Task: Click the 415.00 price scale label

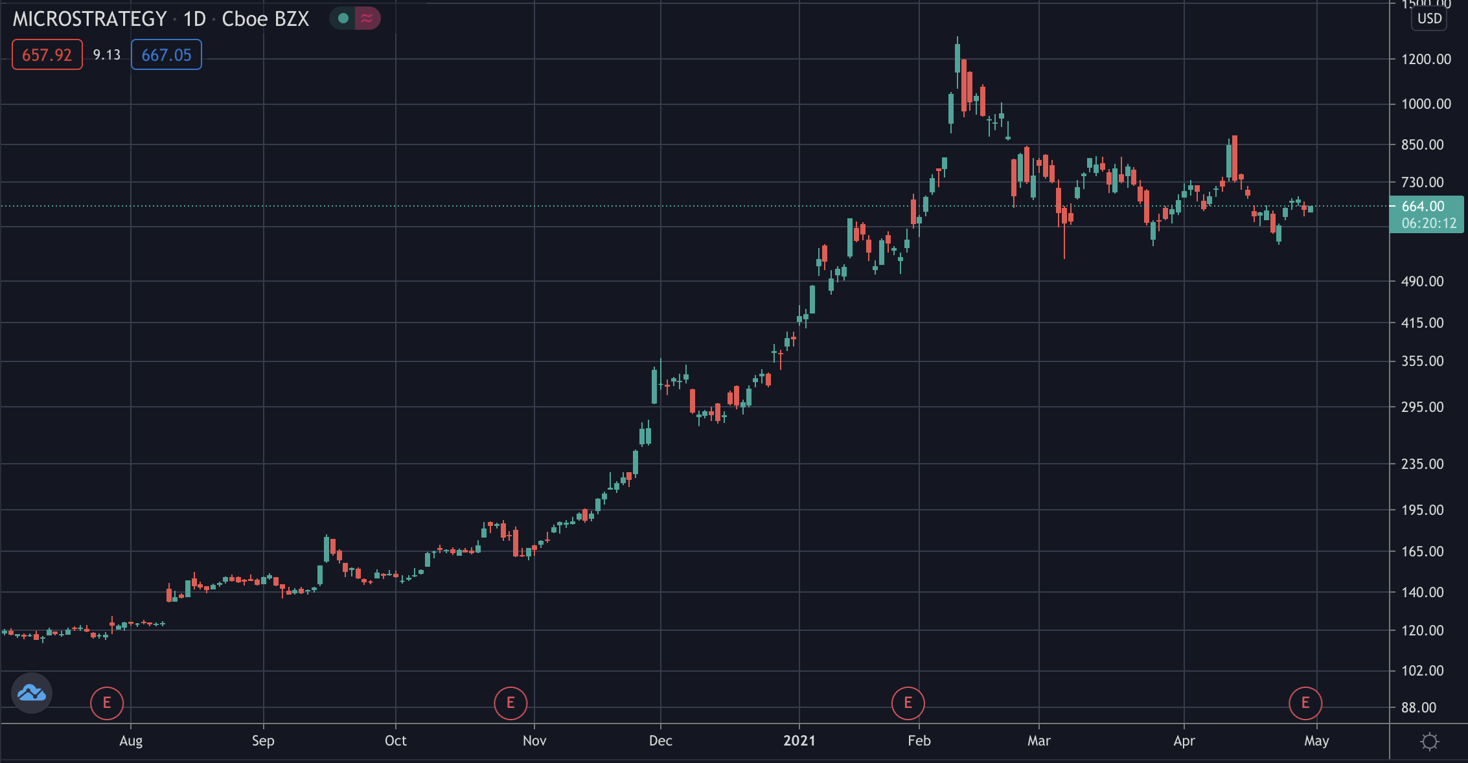Action: (1423, 323)
